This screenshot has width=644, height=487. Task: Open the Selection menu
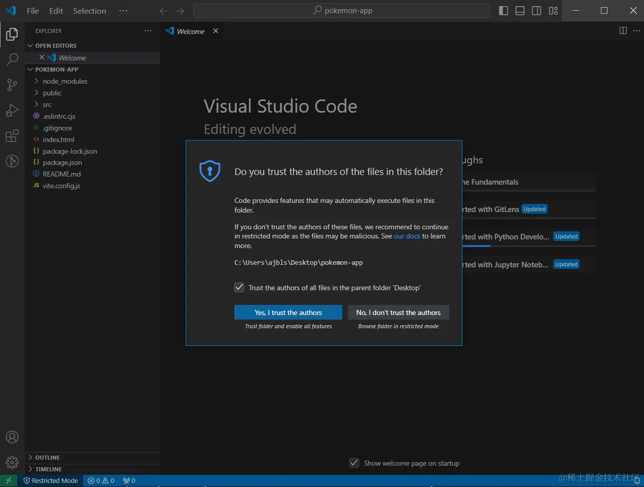(89, 11)
